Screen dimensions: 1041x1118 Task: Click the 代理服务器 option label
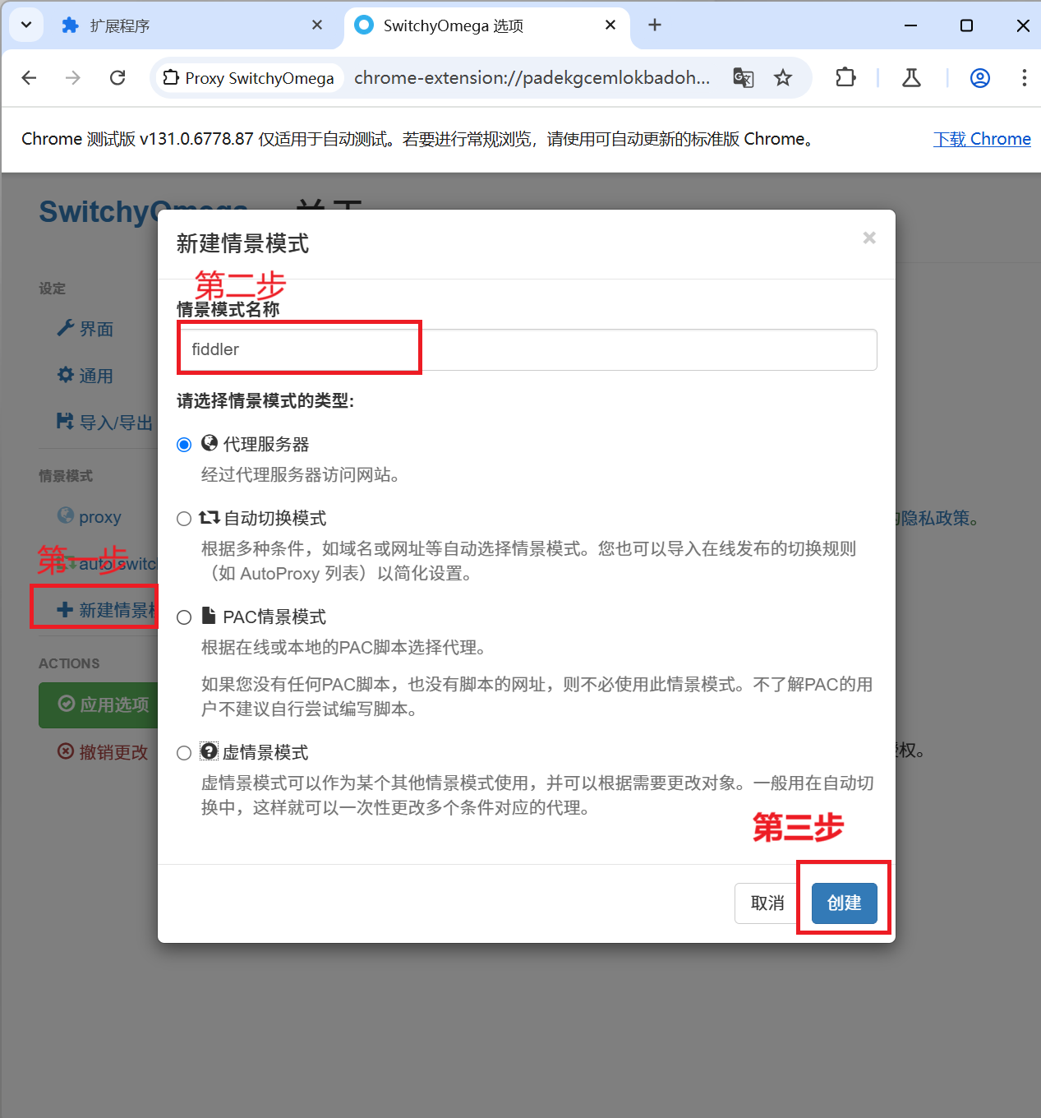click(266, 445)
